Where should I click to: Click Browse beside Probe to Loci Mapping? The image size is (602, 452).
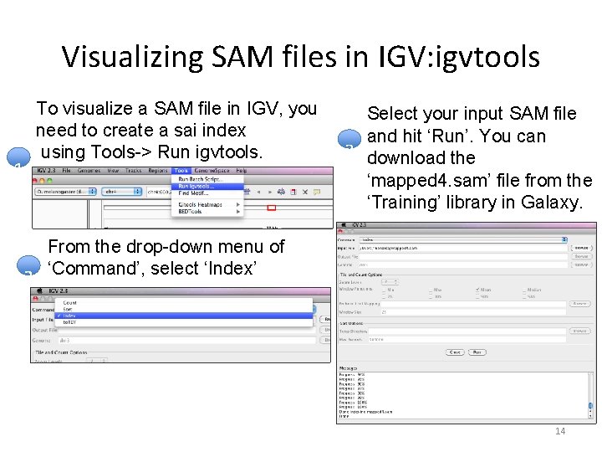click(x=579, y=304)
